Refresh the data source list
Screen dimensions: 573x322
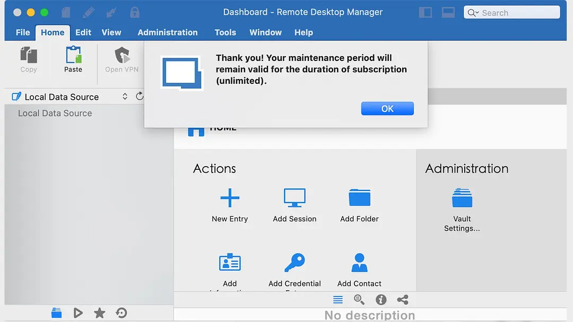(x=140, y=97)
